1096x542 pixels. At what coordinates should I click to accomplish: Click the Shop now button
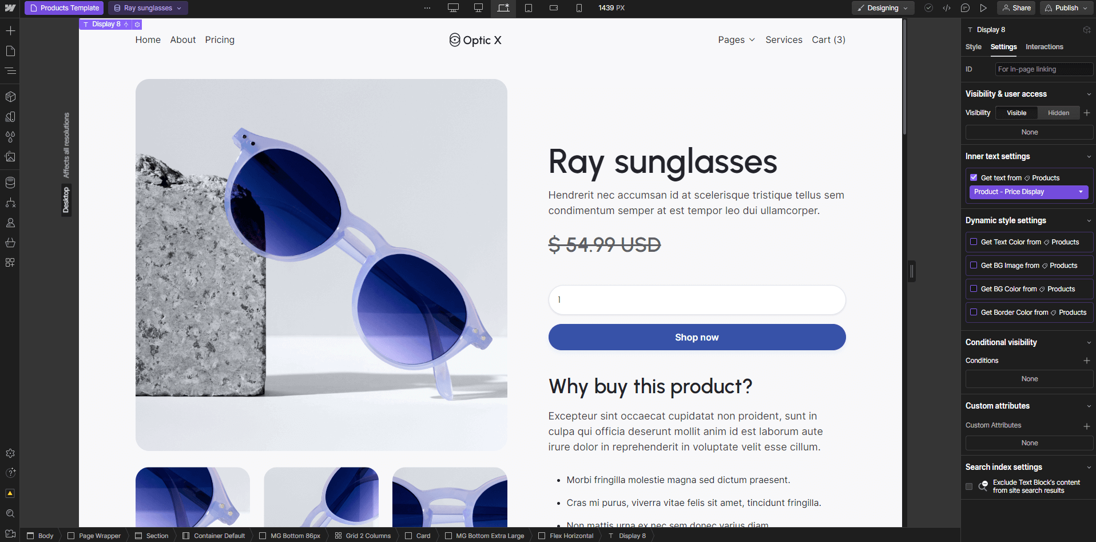pos(697,337)
